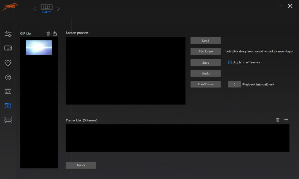Go to previous device with left chevron
The height and width of the screenshot is (179, 299).
34,9
